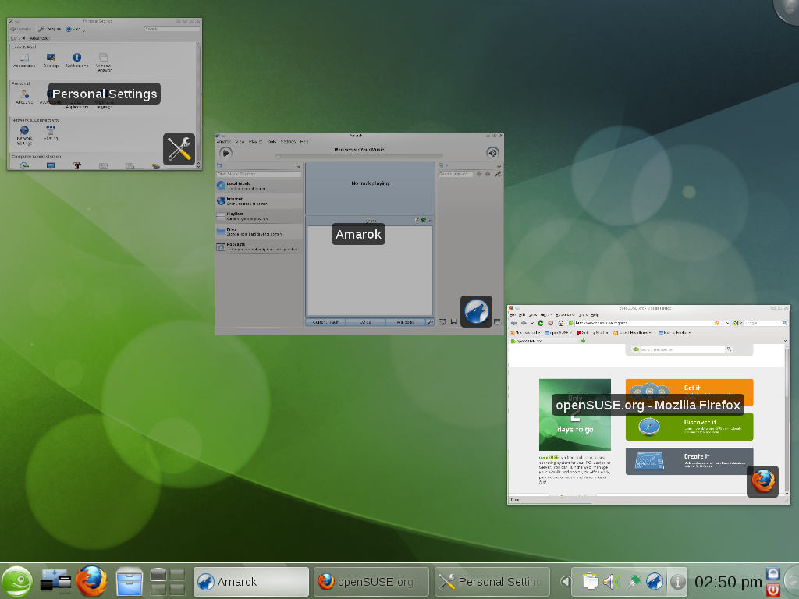Expand the Firefox location bar history dropdown
Screen dimensions: 799x599
tap(729, 323)
